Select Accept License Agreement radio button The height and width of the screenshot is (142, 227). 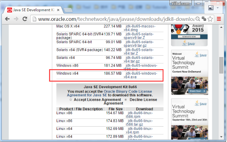[x=71, y=100]
